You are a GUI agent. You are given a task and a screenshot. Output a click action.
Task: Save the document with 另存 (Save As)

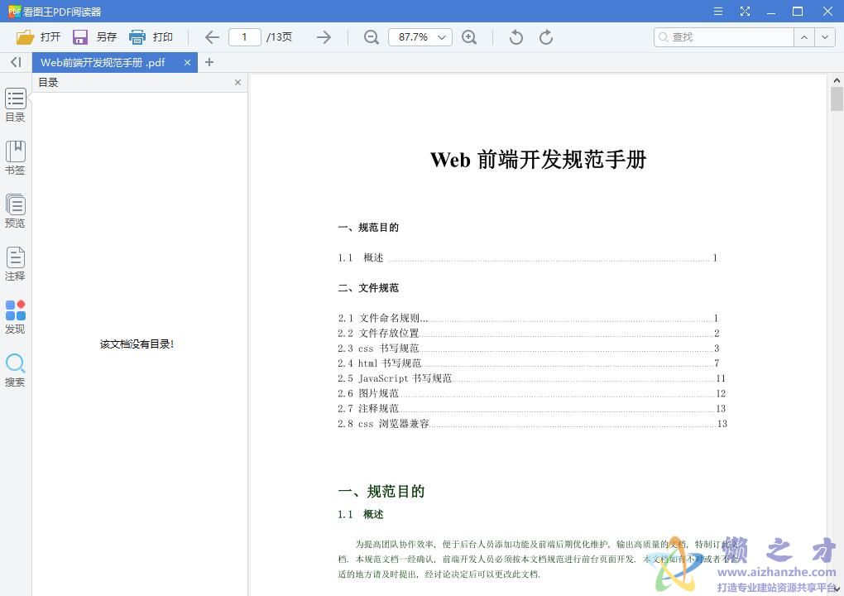[x=97, y=36]
